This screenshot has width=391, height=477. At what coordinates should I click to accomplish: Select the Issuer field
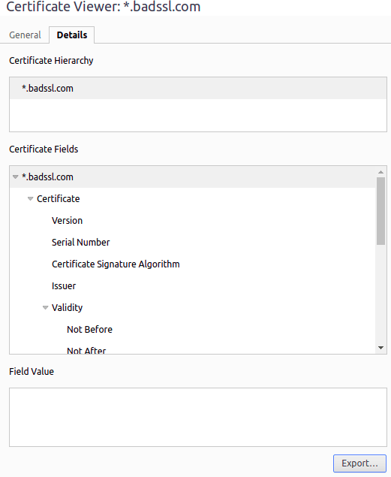click(64, 286)
